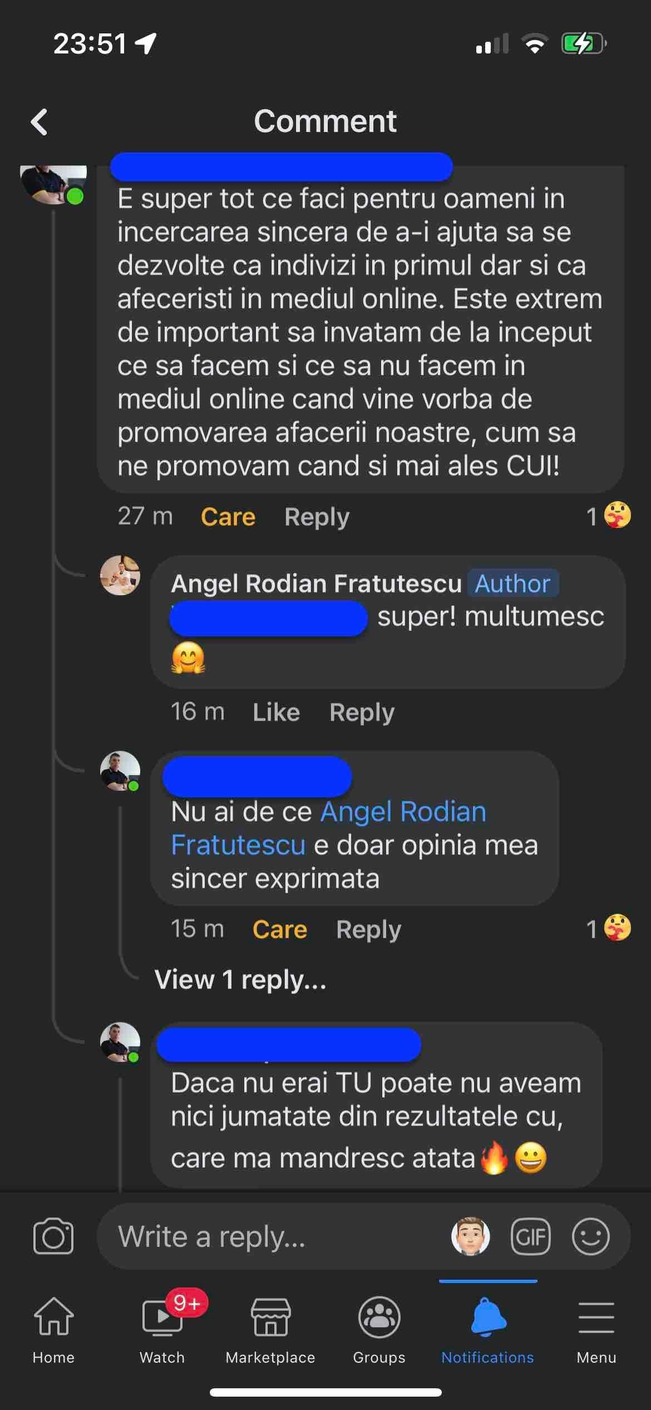Expand View 1 reply thread

pos(240,980)
